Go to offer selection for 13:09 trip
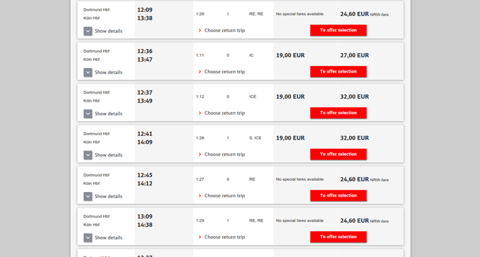480x257 pixels. point(338,237)
